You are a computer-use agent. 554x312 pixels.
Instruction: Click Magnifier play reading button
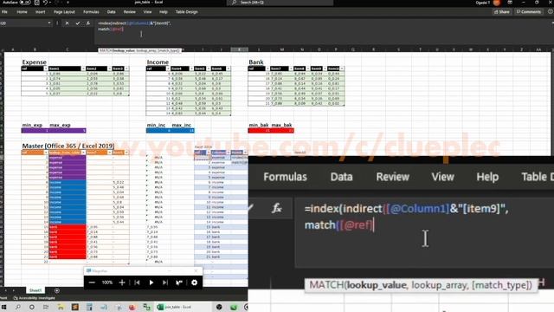click(151, 283)
